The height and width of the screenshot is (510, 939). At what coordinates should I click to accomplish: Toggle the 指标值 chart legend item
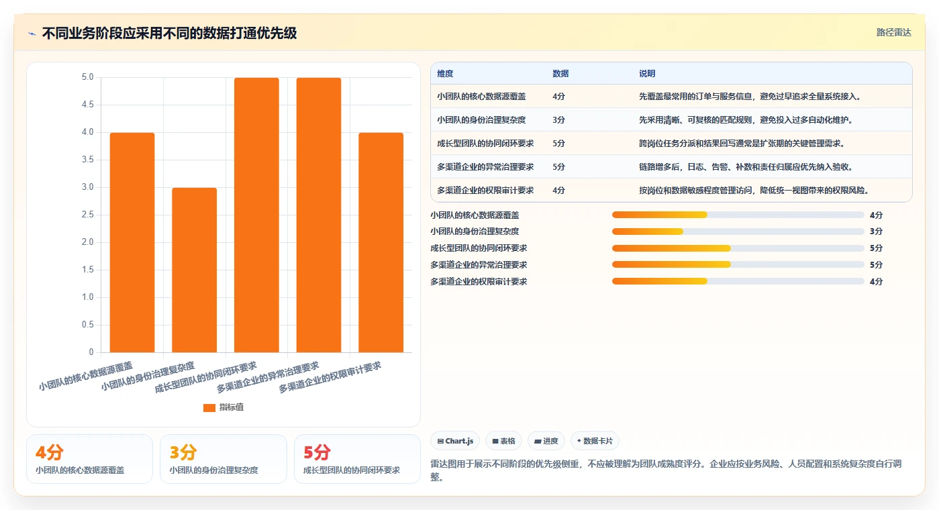[224, 407]
